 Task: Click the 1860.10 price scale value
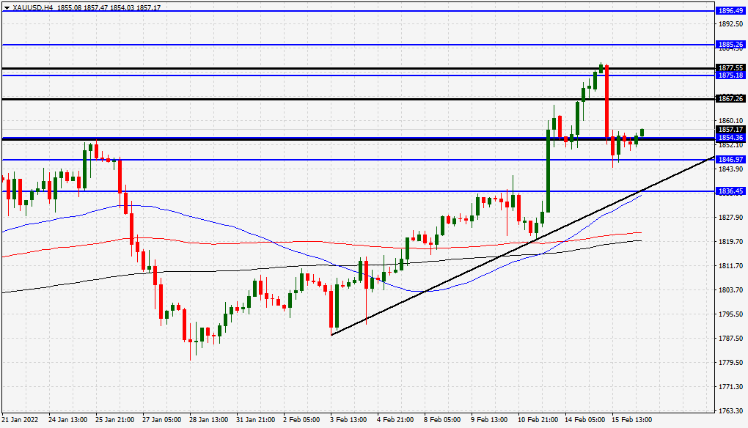pyautogui.click(x=731, y=121)
